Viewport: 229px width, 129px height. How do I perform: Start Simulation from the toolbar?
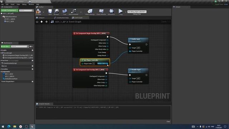[111, 12]
